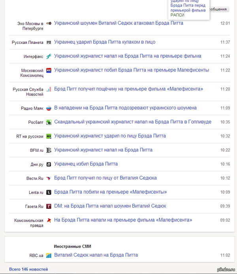Click the Московский Комсомолец MK icon

(x=49, y=70)
